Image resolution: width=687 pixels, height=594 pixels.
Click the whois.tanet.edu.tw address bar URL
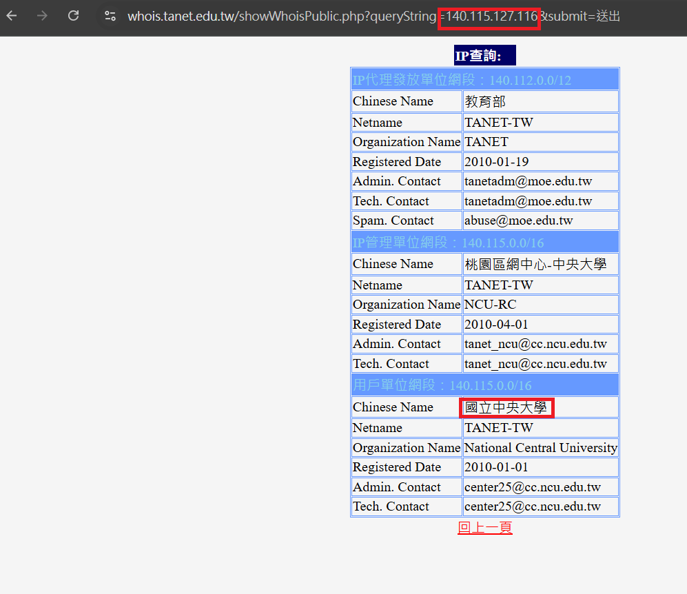[373, 17]
